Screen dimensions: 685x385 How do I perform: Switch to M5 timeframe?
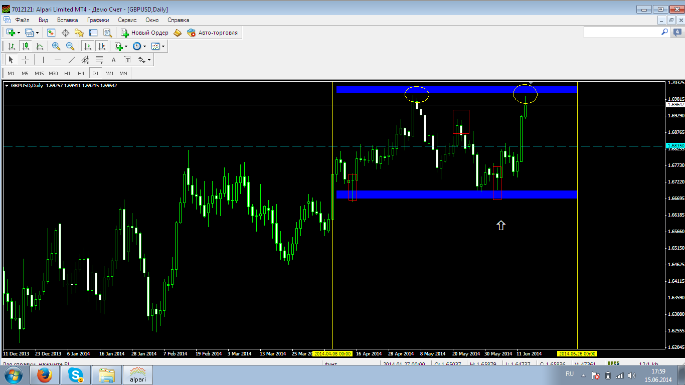(x=25, y=73)
